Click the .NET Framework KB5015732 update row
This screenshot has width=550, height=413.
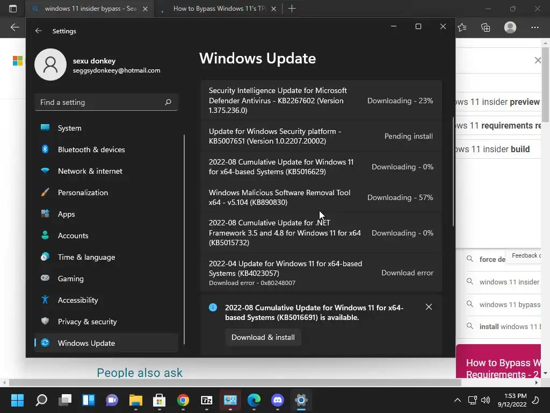(x=321, y=232)
